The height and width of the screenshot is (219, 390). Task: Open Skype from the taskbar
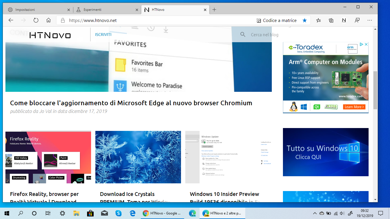pyautogui.click(x=118, y=213)
